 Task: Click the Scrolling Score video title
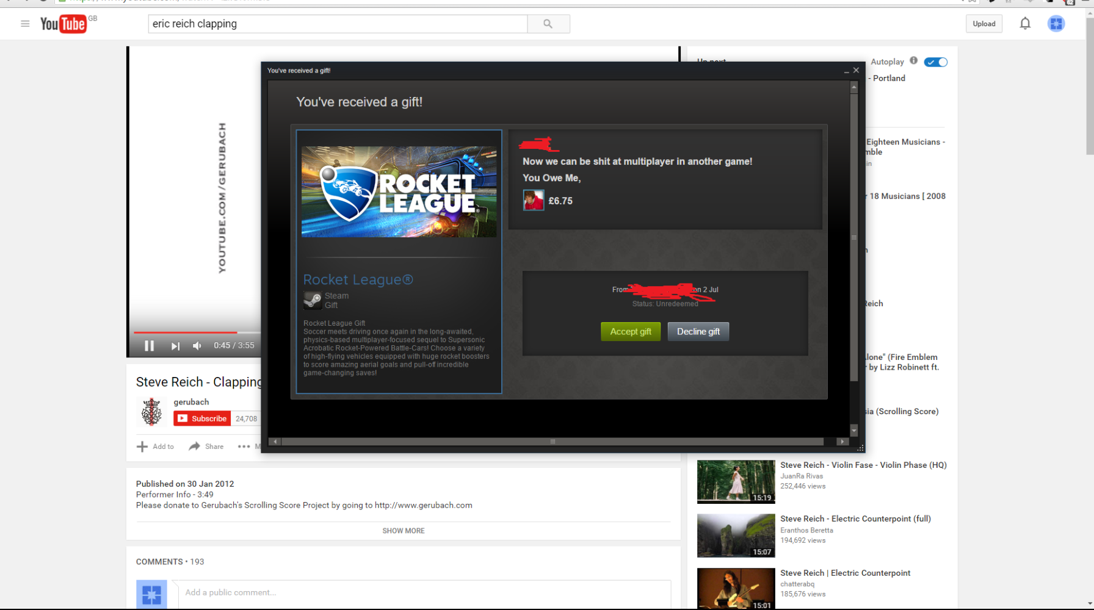point(902,411)
